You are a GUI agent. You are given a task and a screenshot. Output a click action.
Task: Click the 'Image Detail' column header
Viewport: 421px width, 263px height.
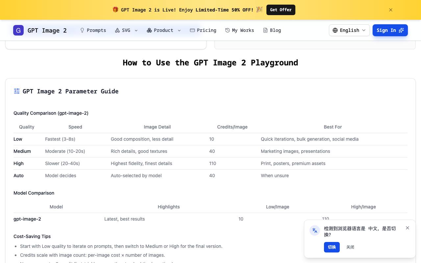pos(157,127)
